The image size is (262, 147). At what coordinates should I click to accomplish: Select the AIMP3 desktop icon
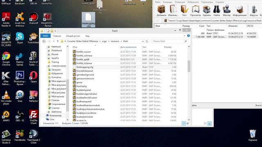[6, 116]
